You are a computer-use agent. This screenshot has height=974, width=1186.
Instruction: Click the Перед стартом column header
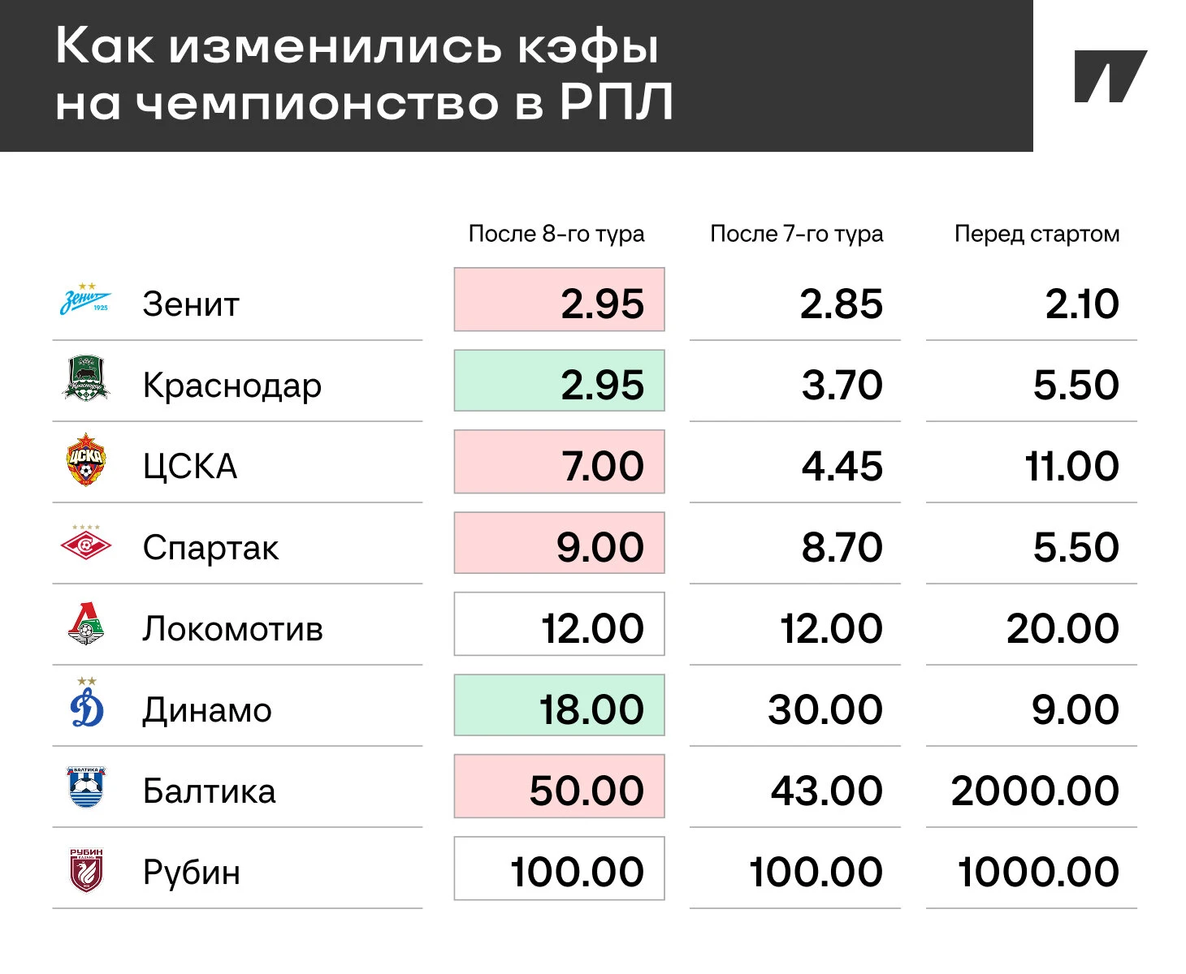(1037, 234)
